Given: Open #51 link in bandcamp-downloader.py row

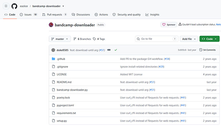Looking at the screenshot, I should click(x=152, y=90).
